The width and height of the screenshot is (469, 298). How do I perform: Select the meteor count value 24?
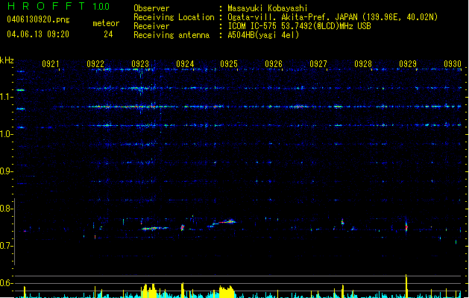pos(108,34)
